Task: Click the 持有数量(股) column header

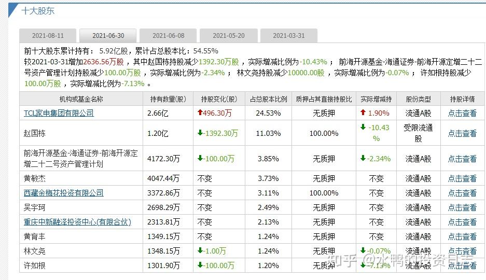Action: pos(168,99)
